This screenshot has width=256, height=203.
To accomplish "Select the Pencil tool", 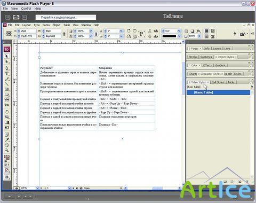I will coord(7,79).
